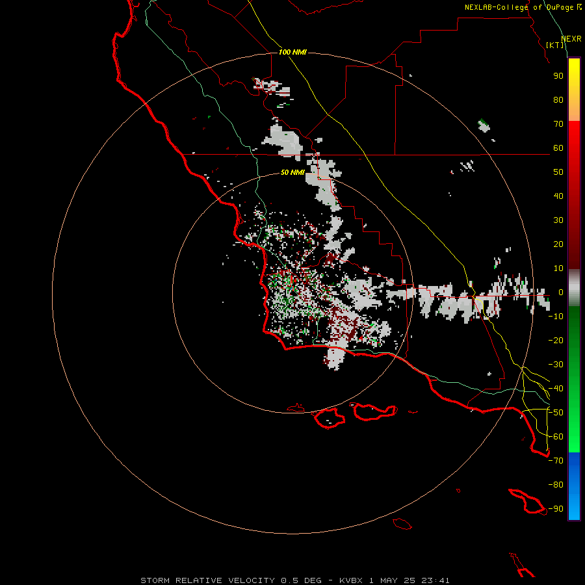
Task: Click the -70 value on the velocity scale
Action: tap(556, 461)
